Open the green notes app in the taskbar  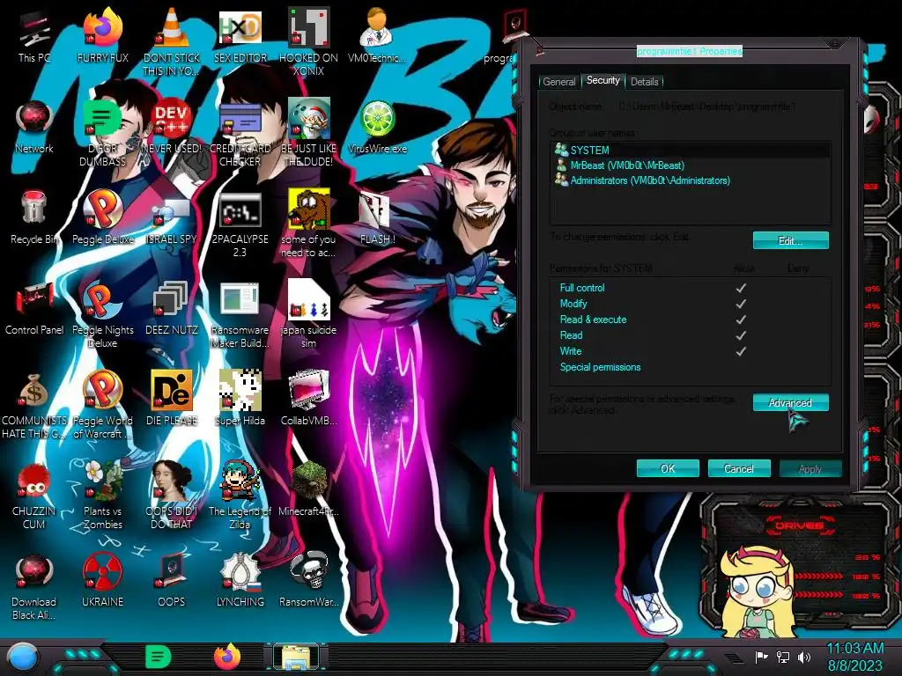point(159,657)
